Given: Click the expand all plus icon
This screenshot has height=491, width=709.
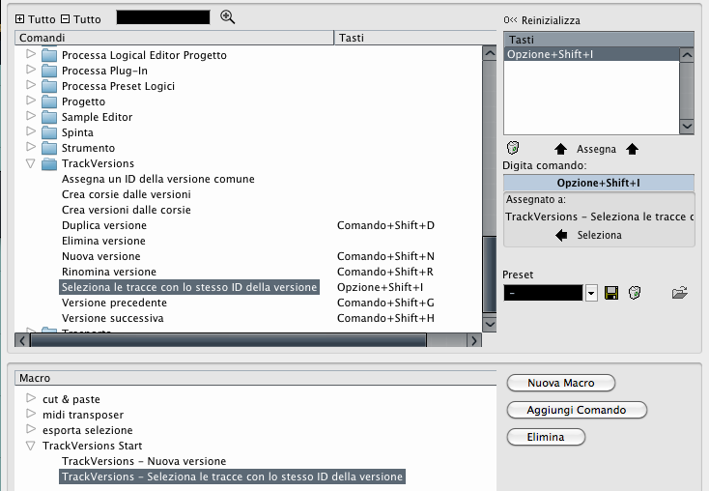Looking at the screenshot, I should pyautogui.click(x=19, y=19).
